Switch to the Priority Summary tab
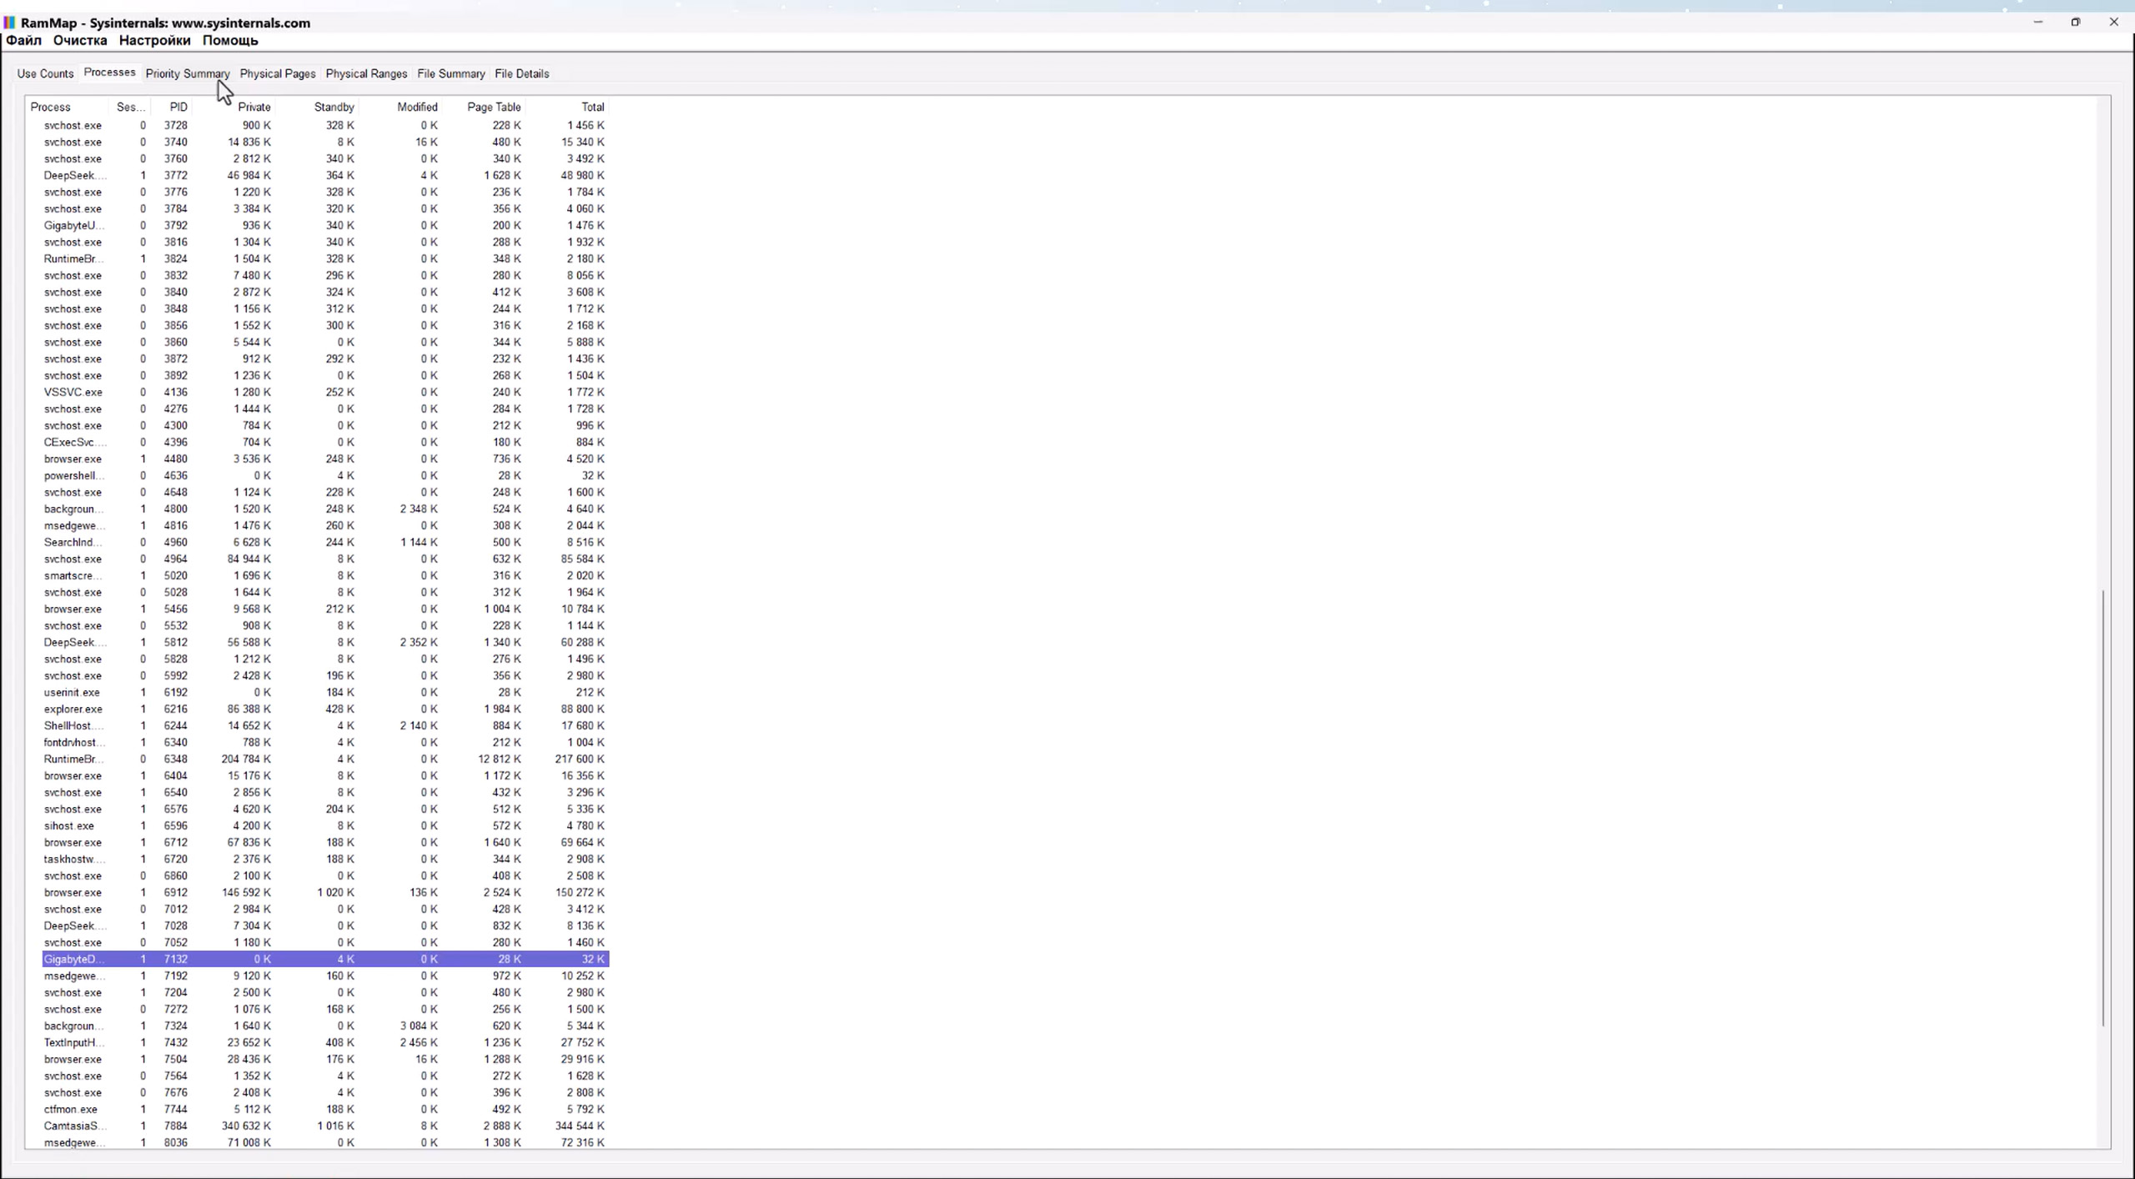Image resolution: width=2135 pixels, height=1179 pixels. pyautogui.click(x=188, y=73)
